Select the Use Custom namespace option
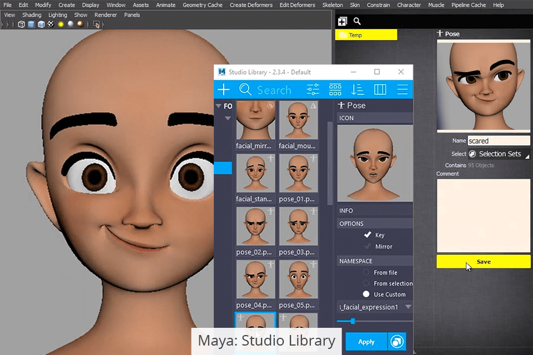The image size is (533, 355). click(x=366, y=294)
